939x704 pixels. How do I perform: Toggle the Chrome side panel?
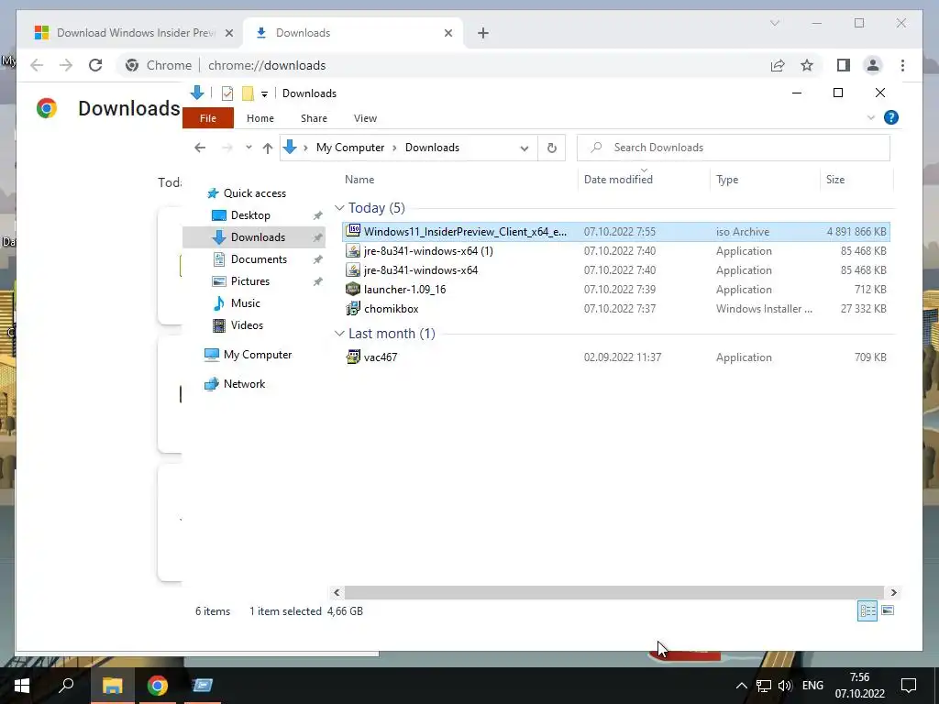(x=844, y=65)
